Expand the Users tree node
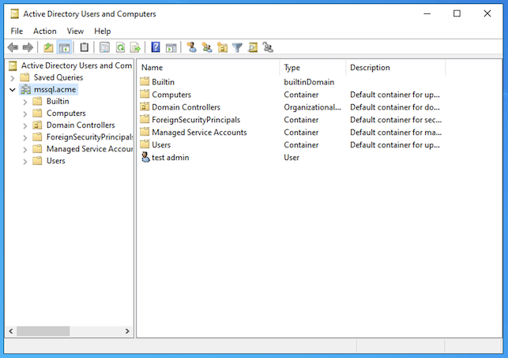The image size is (508, 358). pos(25,162)
